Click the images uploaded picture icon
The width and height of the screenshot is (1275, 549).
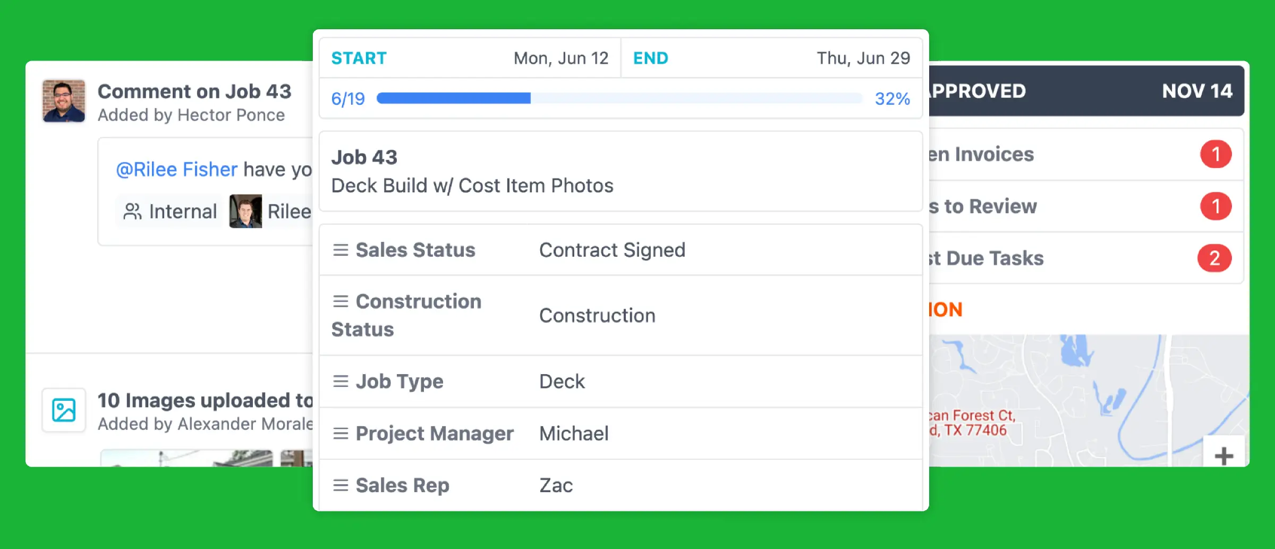pos(64,410)
